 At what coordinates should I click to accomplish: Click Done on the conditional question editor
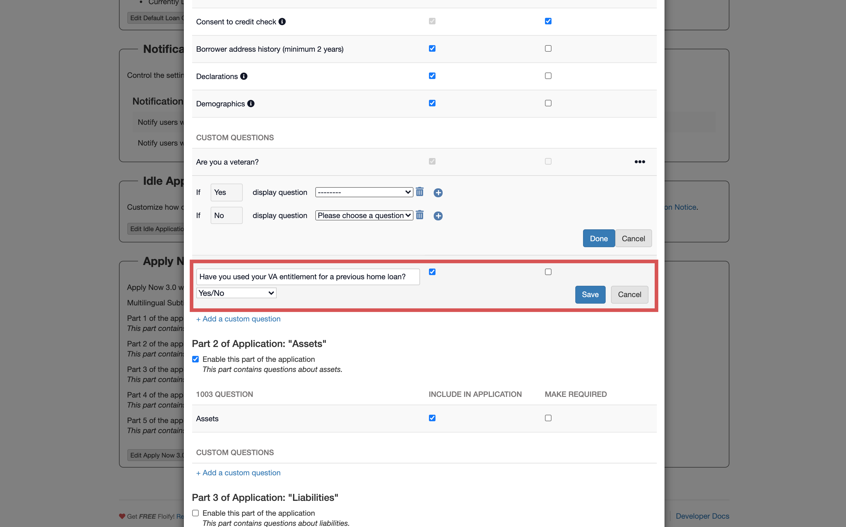[x=599, y=239]
